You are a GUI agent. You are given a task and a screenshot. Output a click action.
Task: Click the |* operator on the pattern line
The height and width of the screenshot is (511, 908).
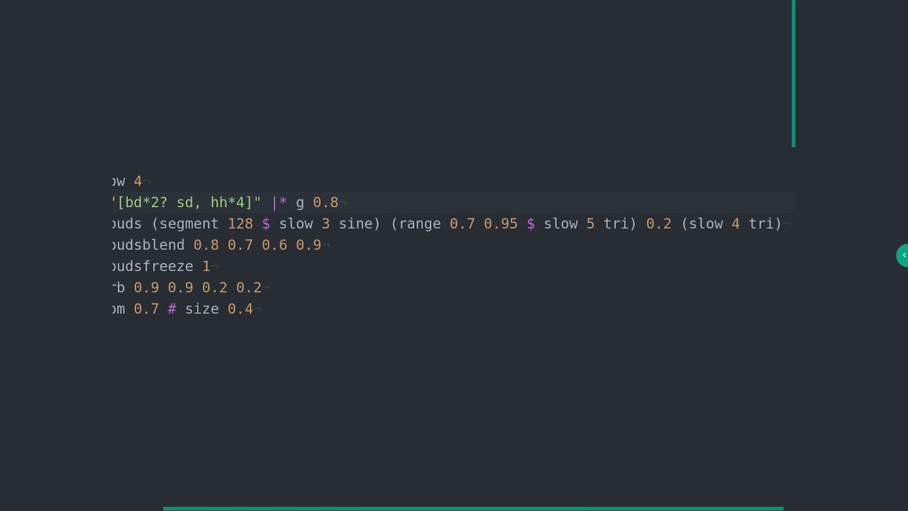point(279,202)
